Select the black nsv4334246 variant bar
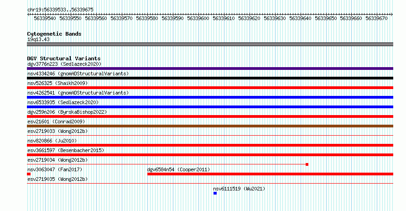The height and width of the screenshot is (211, 406). click(x=210, y=78)
